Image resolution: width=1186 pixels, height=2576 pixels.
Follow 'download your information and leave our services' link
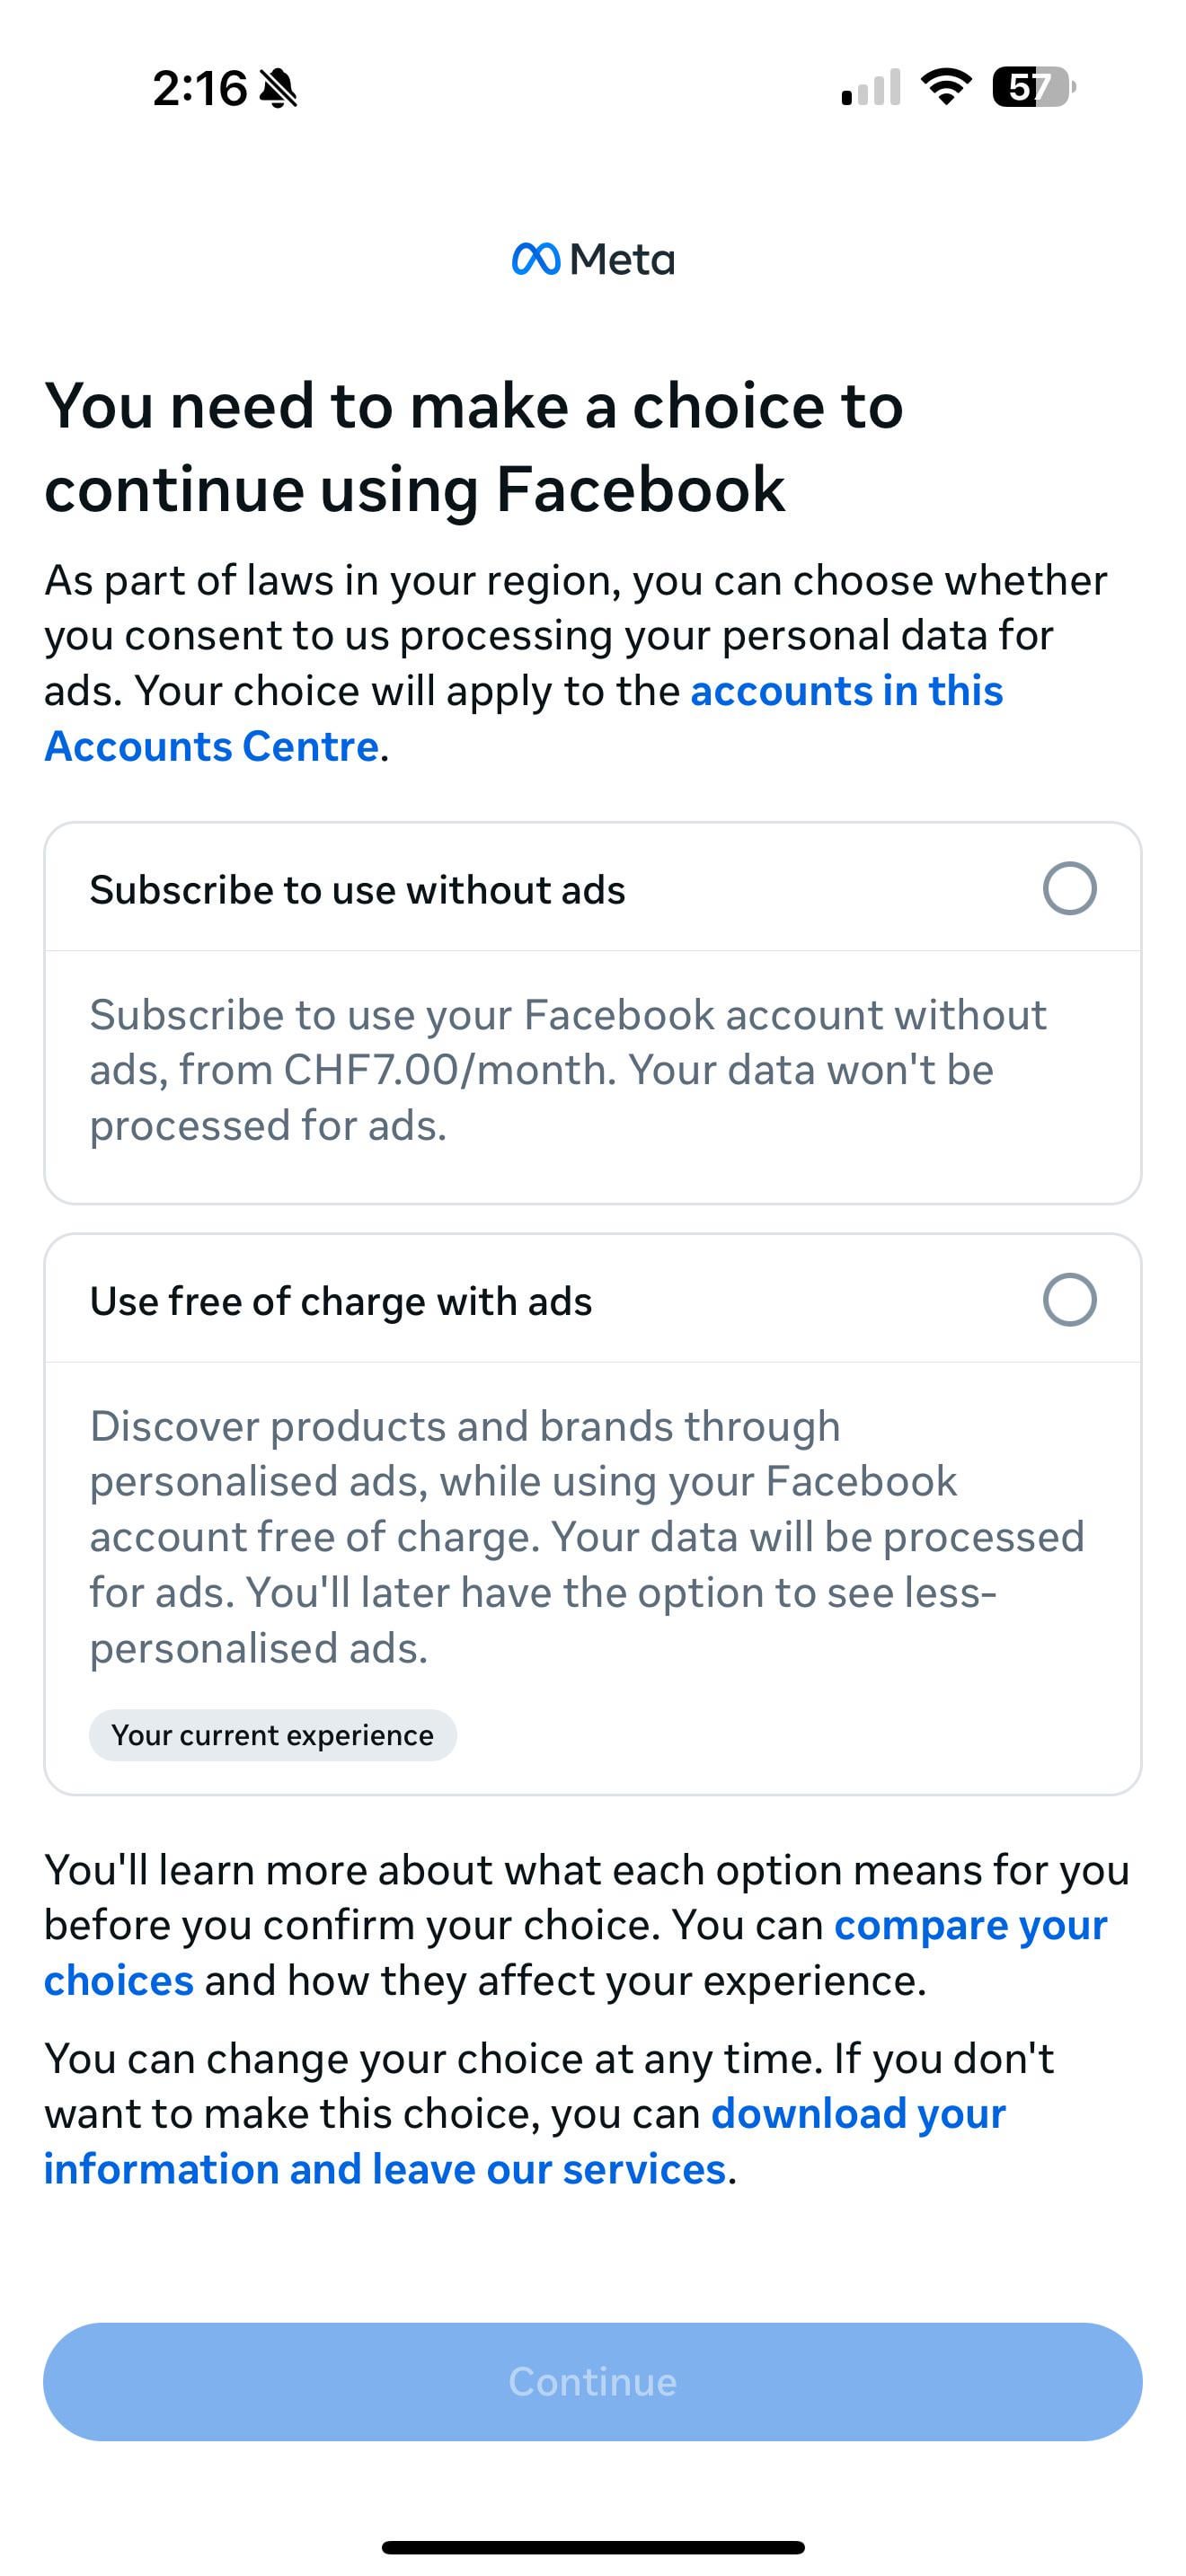tap(524, 2141)
